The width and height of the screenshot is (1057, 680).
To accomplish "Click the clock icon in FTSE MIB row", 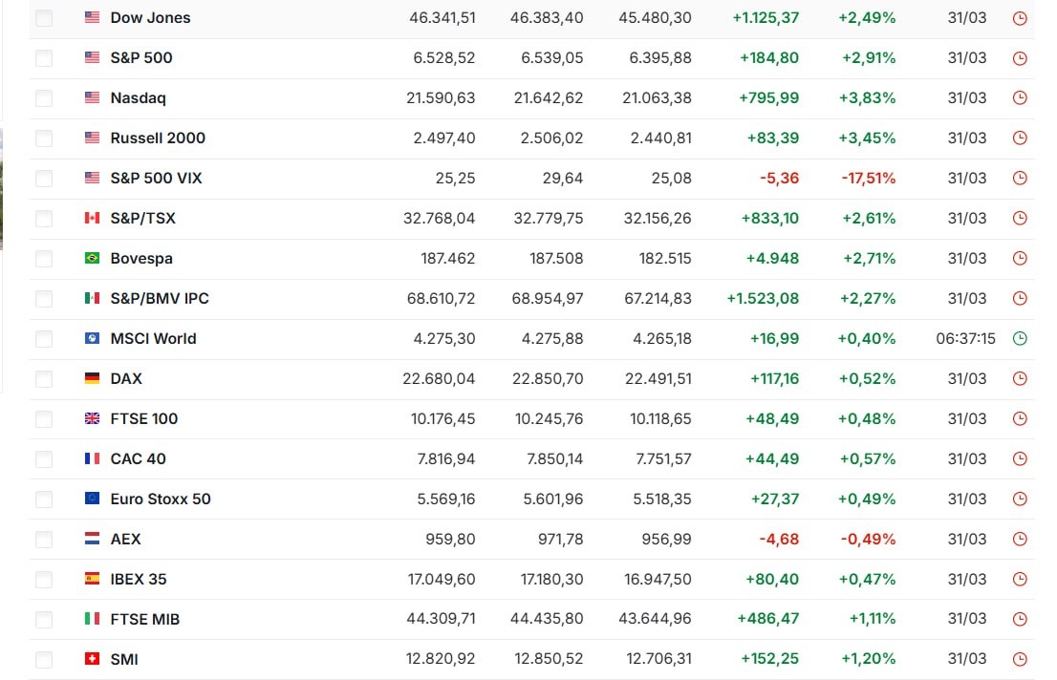I will click(x=1020, y=619).
